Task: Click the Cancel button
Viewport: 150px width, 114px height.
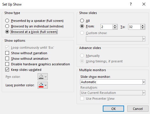Action: pyautogui.click(x=138, y=109)
